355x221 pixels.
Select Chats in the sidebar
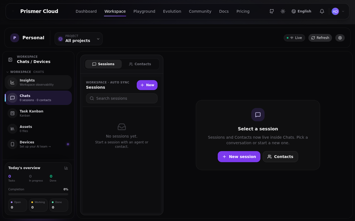click(x=38, y=98)
